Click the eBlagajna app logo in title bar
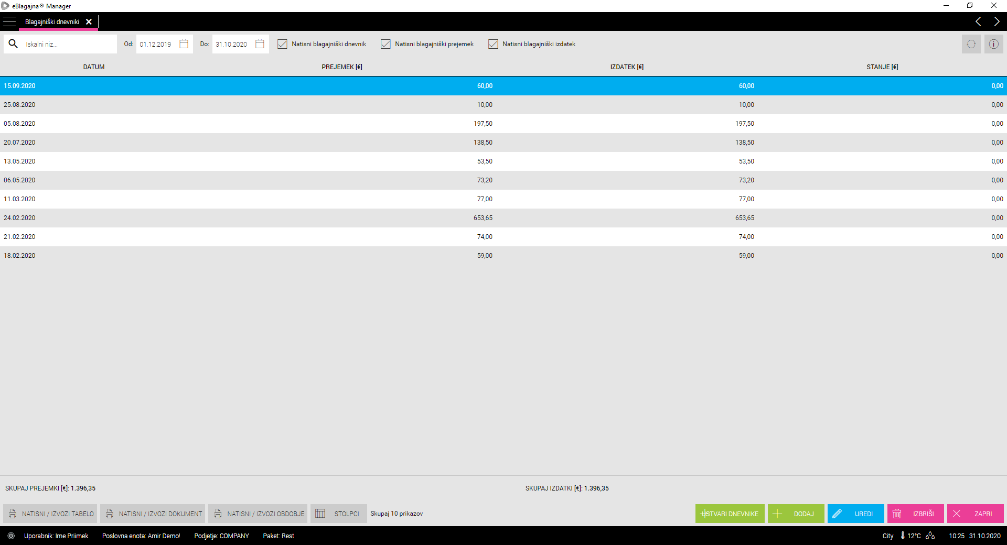Viewport: 1007px width, 545px height. coord(5,6)
